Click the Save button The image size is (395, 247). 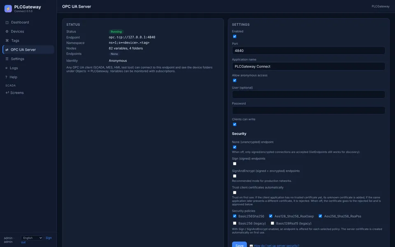tap(239, 245)
